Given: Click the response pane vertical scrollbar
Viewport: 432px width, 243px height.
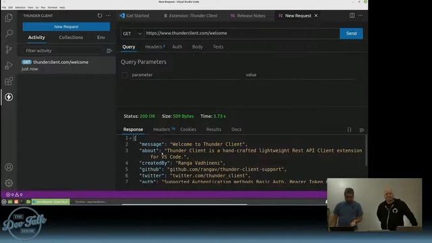Looking at the screenshot, I should click(x=366, y=151).
